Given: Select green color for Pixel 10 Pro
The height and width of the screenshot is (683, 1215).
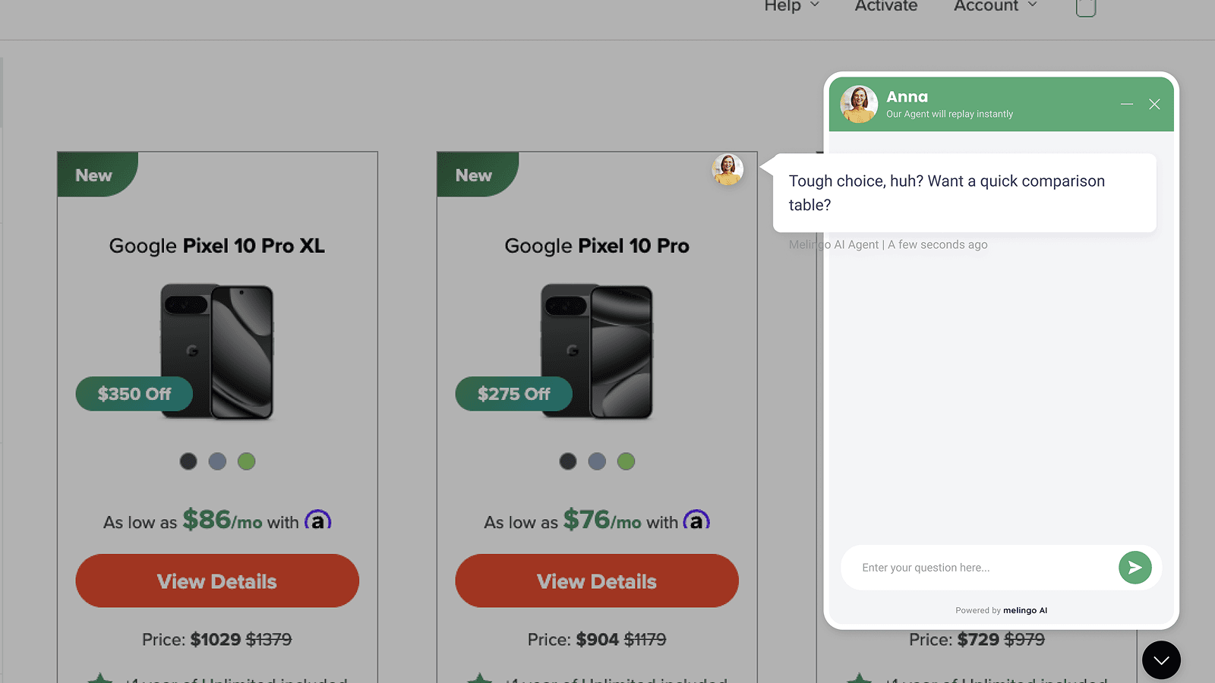Looking at the screenshot, I should [626, 461].
